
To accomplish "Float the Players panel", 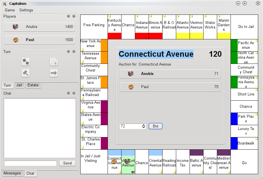I will pos(68,16).
